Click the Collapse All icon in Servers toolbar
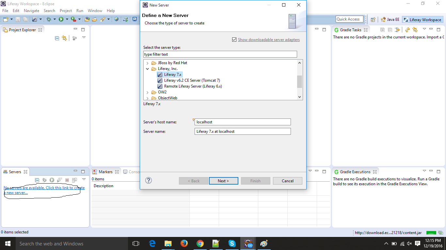This screenshot has height=250, width=446. click(x=37, y=180)
